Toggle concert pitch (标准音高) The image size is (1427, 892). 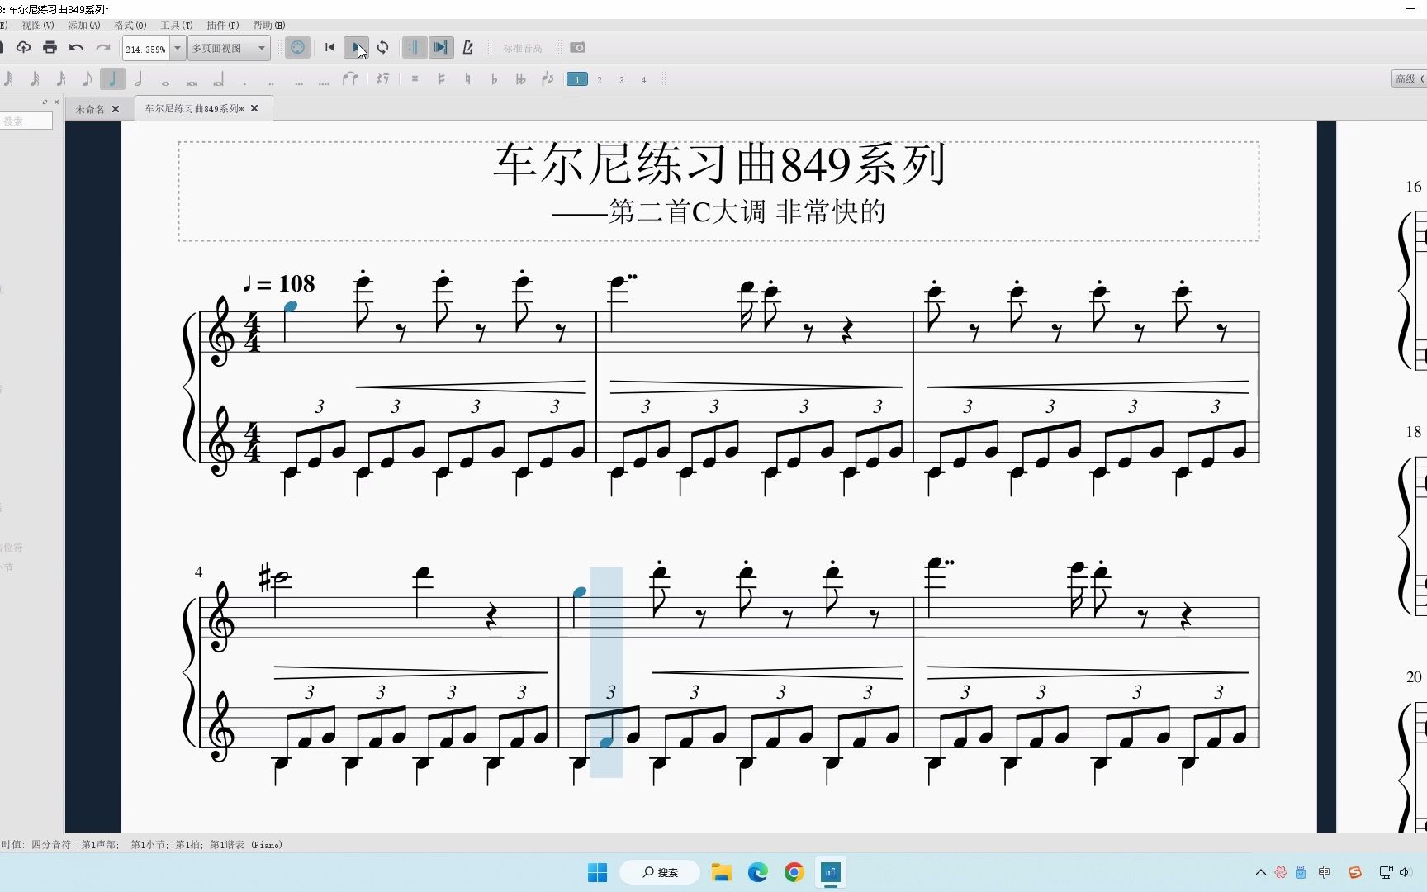click(523, 49)
